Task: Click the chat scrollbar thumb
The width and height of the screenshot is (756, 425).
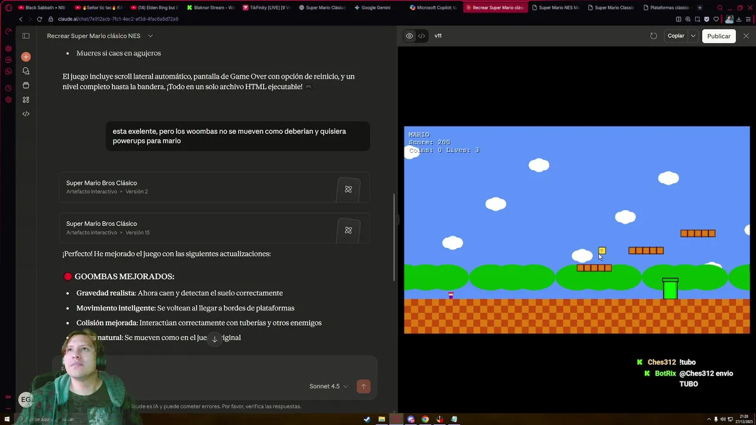Action: click(x=395, y=237)
